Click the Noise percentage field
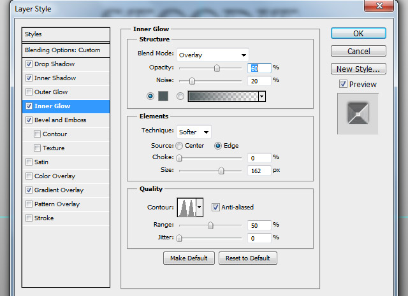Image resolution: width=408 pixels, height=296 pixels. pos(259,81)
